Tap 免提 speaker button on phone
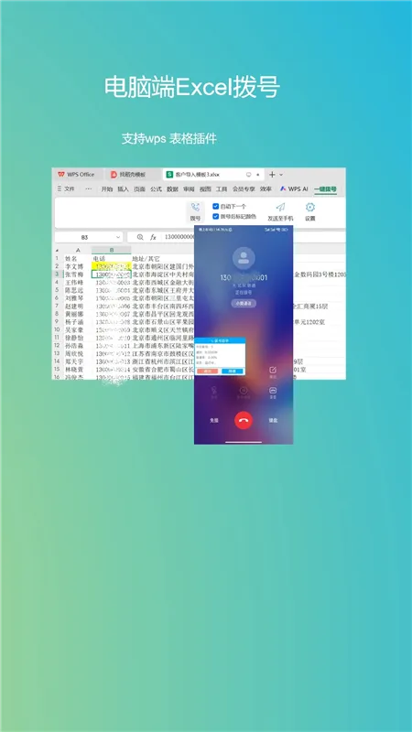Image resolution: width=412 pixels, height=732 pixels. click(213, 420)
